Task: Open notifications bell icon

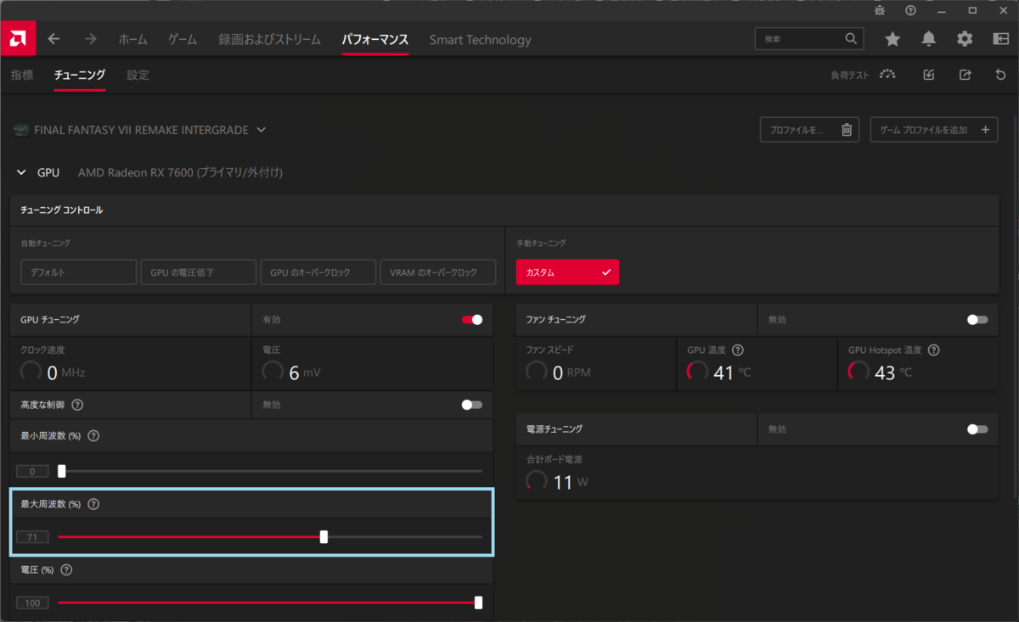Action: (929, 39)
